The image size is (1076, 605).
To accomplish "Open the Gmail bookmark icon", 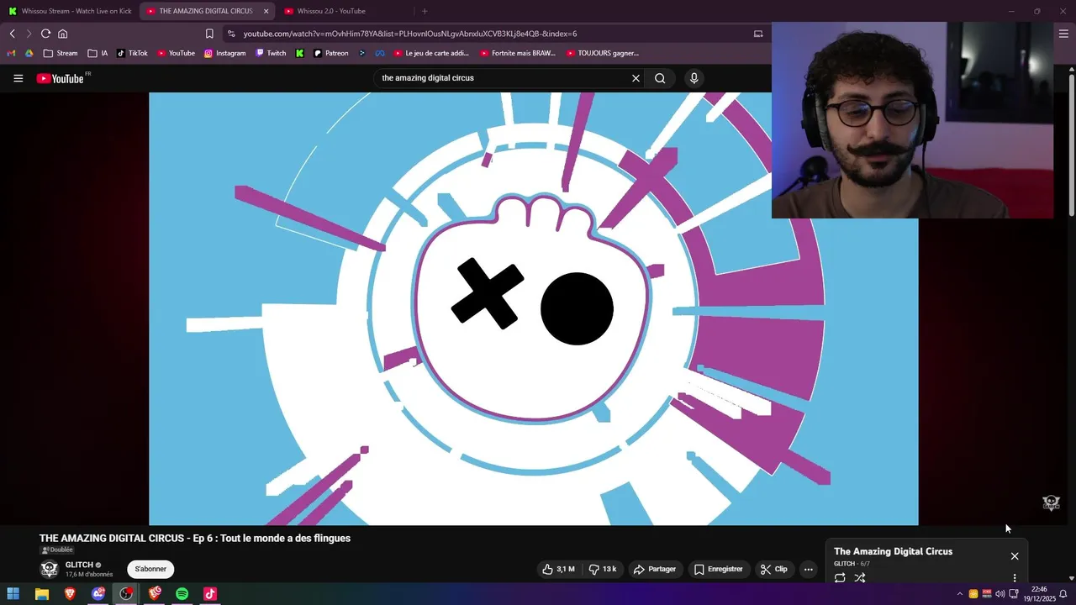I will tap(12, 53).
